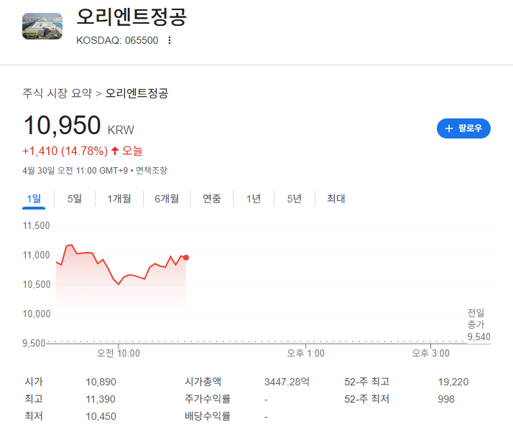Click the 시가 value 10,890
The width and height of the screenshot is (513, 432).
(x=101, y=382)
